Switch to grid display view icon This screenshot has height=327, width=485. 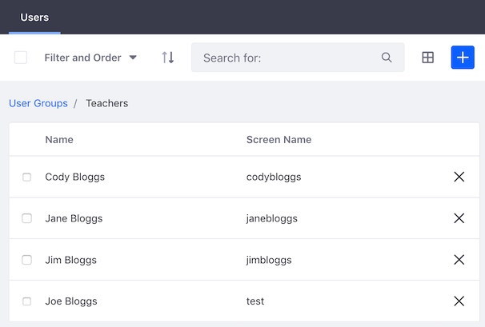tap(428, 58)
